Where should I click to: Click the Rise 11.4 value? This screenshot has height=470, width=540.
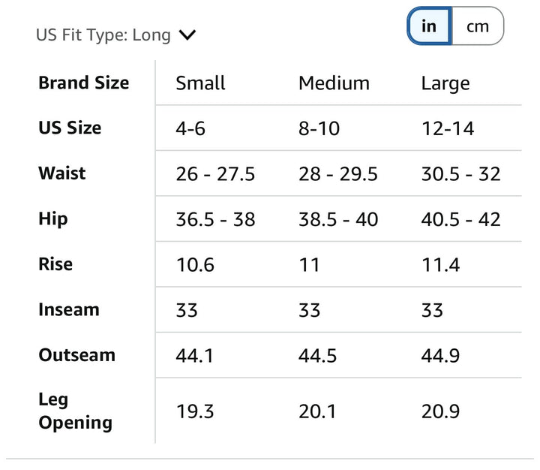point(440,265)
